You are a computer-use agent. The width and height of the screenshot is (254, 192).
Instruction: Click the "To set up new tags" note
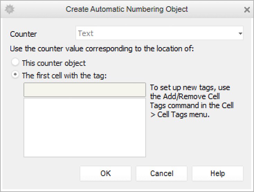pyautogui.click(x=190, y=87)
